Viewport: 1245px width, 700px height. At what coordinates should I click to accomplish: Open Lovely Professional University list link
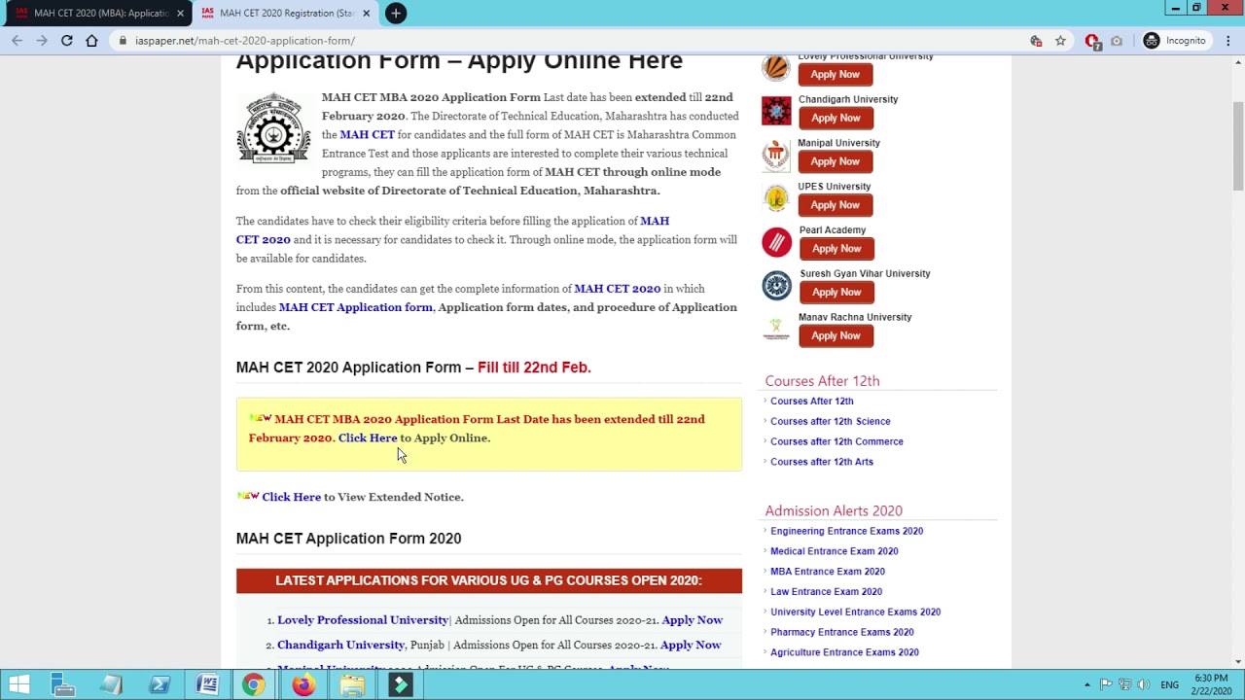(363, 620)
